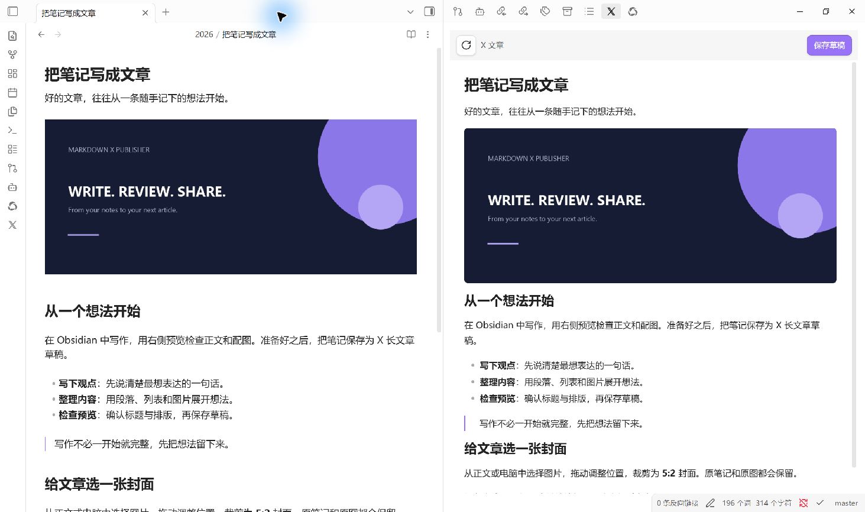Switch note to reading view
This screenshot has width=865, height=512.
tap(411, 34)
